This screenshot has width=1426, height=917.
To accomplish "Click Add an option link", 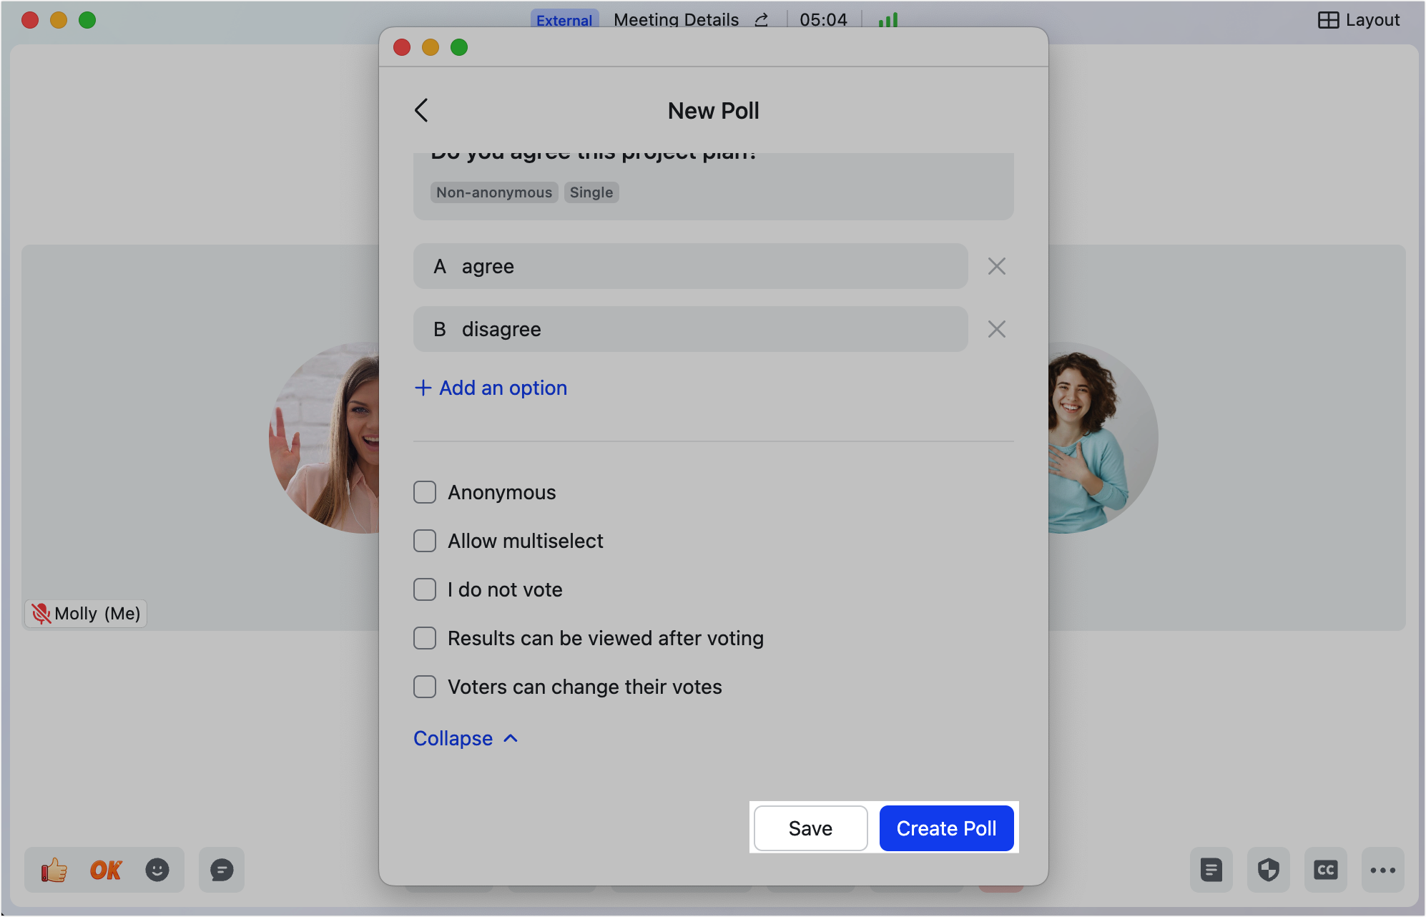I will [x=491, y=388].
